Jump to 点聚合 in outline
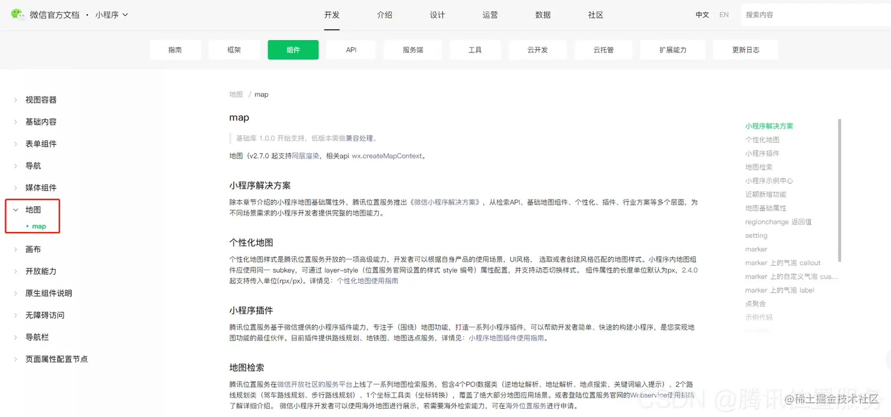891x417 pixels. [x=755, y=304]
